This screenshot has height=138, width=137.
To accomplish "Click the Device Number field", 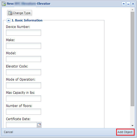I will (24, 33).
